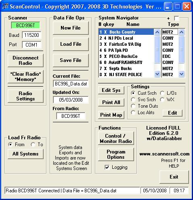Image resolution: width=193 pixels, height=200 pixels.
Task: Select PA Tpk PD system row
Action: pos(126,50)
